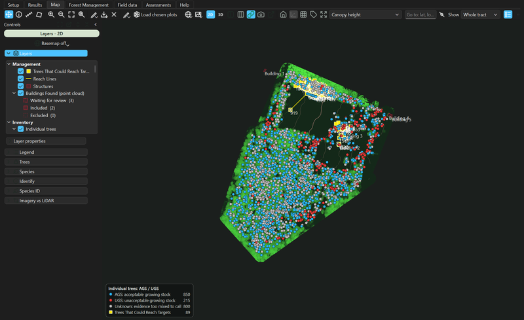Screen dimensions: 524x320
Task: Click yellow swatch for Trees That Could Reach
Action: (29, 71)
